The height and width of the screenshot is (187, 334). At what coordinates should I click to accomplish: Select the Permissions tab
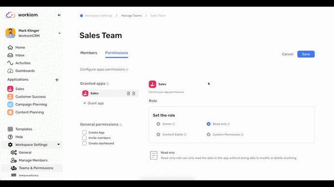pyautogui.click(x=117, y=53)
